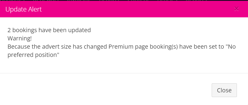The image size is (248, 105).
Task: Click the Close button in the dialog footer
Action: [224, 90]
